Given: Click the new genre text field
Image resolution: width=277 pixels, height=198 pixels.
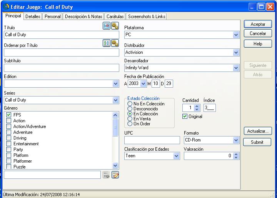Looking at the screenshot, I should pyautogui.click(x=52, y=175).
